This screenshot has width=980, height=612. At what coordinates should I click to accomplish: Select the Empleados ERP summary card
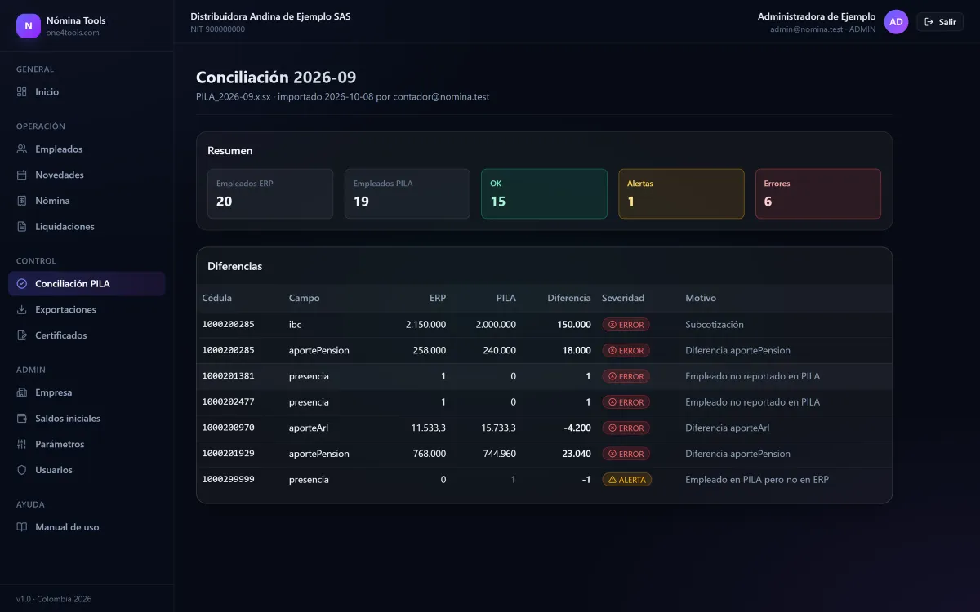[270, 193]
